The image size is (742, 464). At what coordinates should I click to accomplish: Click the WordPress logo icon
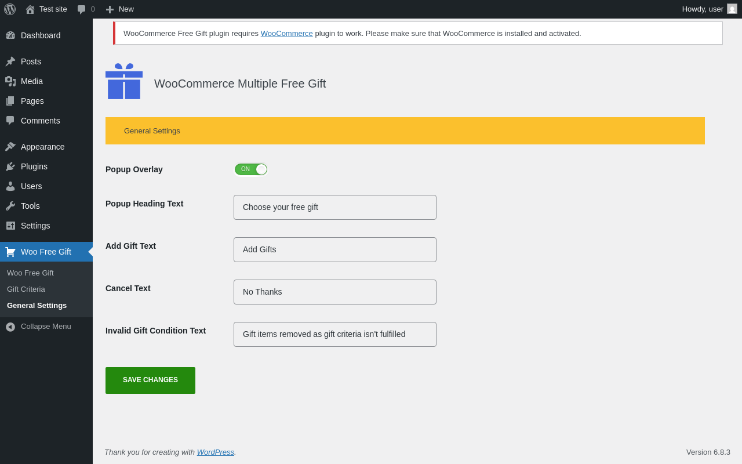click(10, 9)
